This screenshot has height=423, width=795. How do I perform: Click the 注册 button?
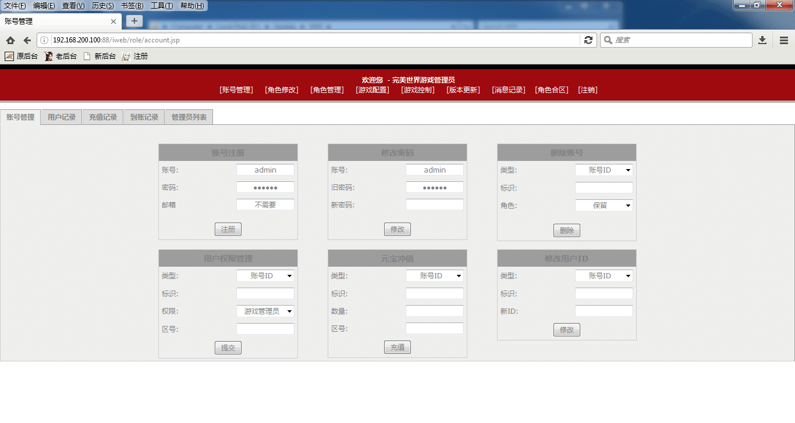pyautogui.click(x=228, y=230)
